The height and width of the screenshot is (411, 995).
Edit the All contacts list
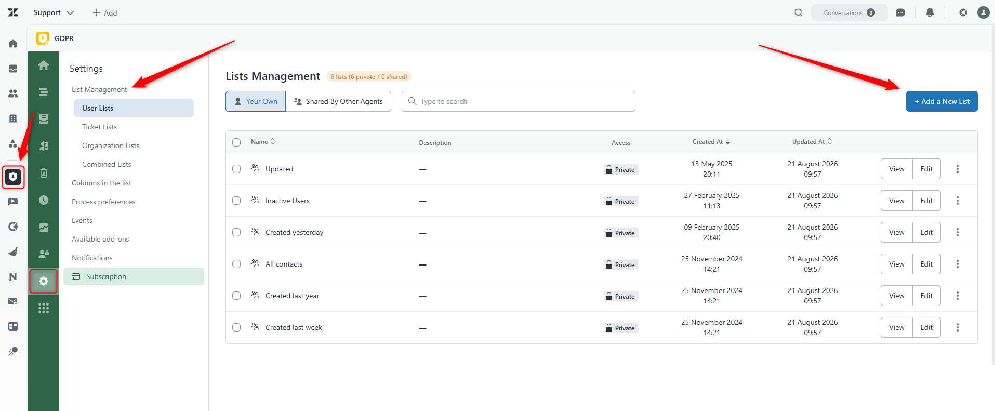(926, 264)
